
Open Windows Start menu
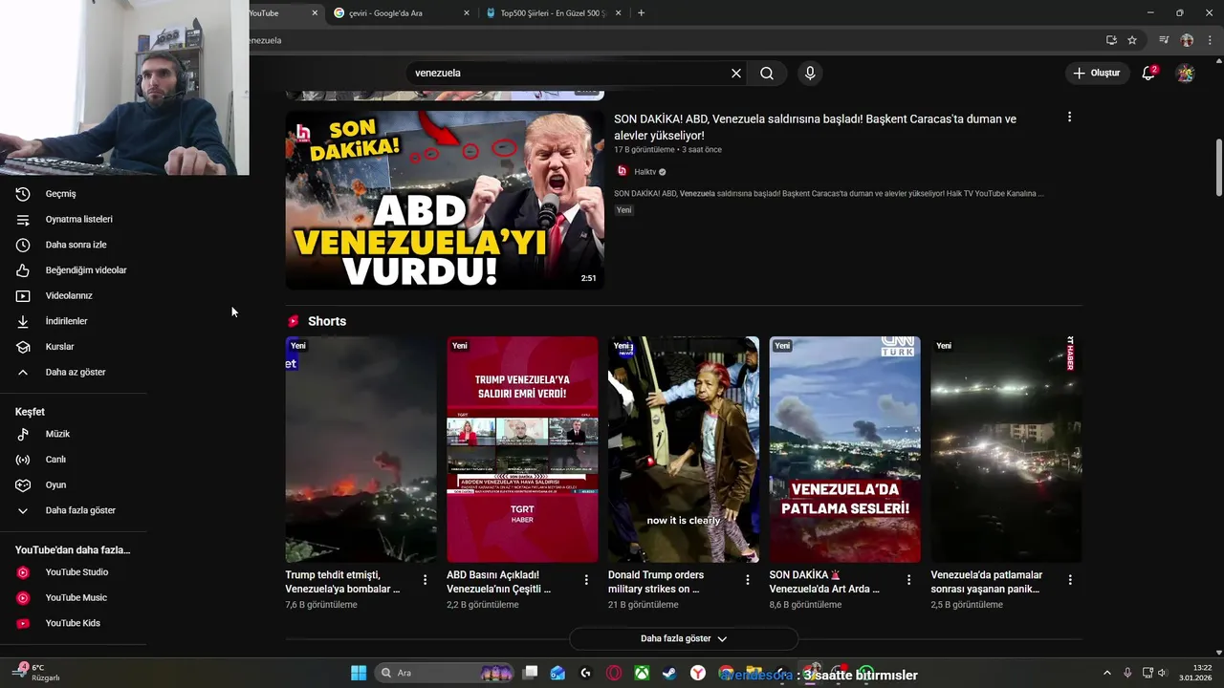click(x=359, y=673)
